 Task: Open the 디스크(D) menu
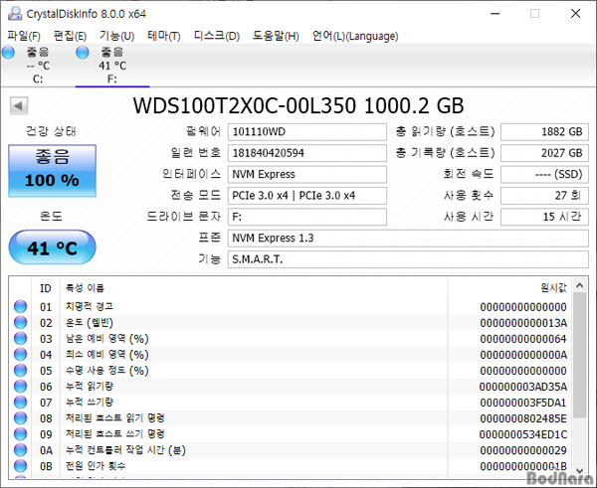(217, 36)
